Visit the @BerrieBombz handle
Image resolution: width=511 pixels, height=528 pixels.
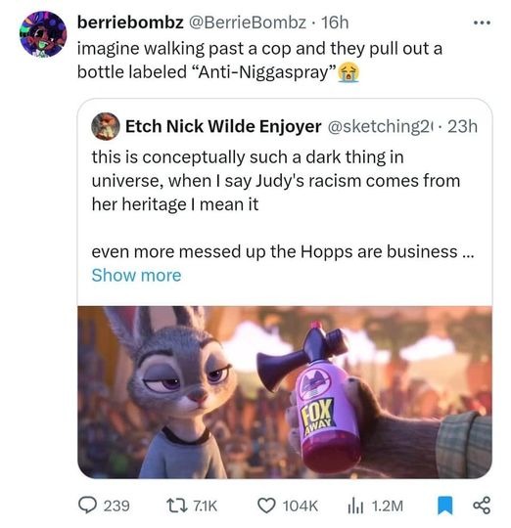pyautogui.click(x=247, y=22)
